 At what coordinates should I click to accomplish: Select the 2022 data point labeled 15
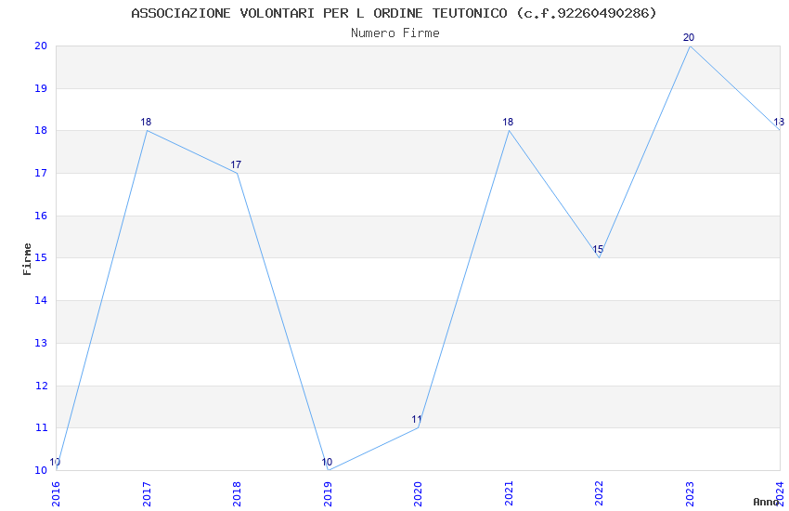coord(600,257)
